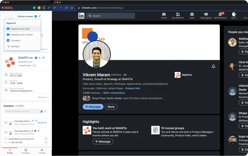Open My Network on LinkedIn
The width and height of the screenshot is (248, 156).
click(x=178, y=16)
